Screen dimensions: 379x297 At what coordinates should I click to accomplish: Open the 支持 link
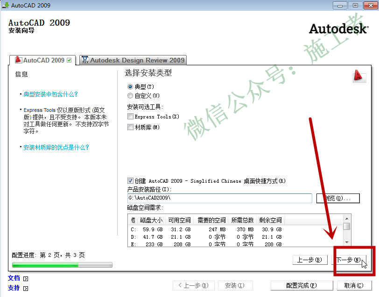[x=14, y=288]
